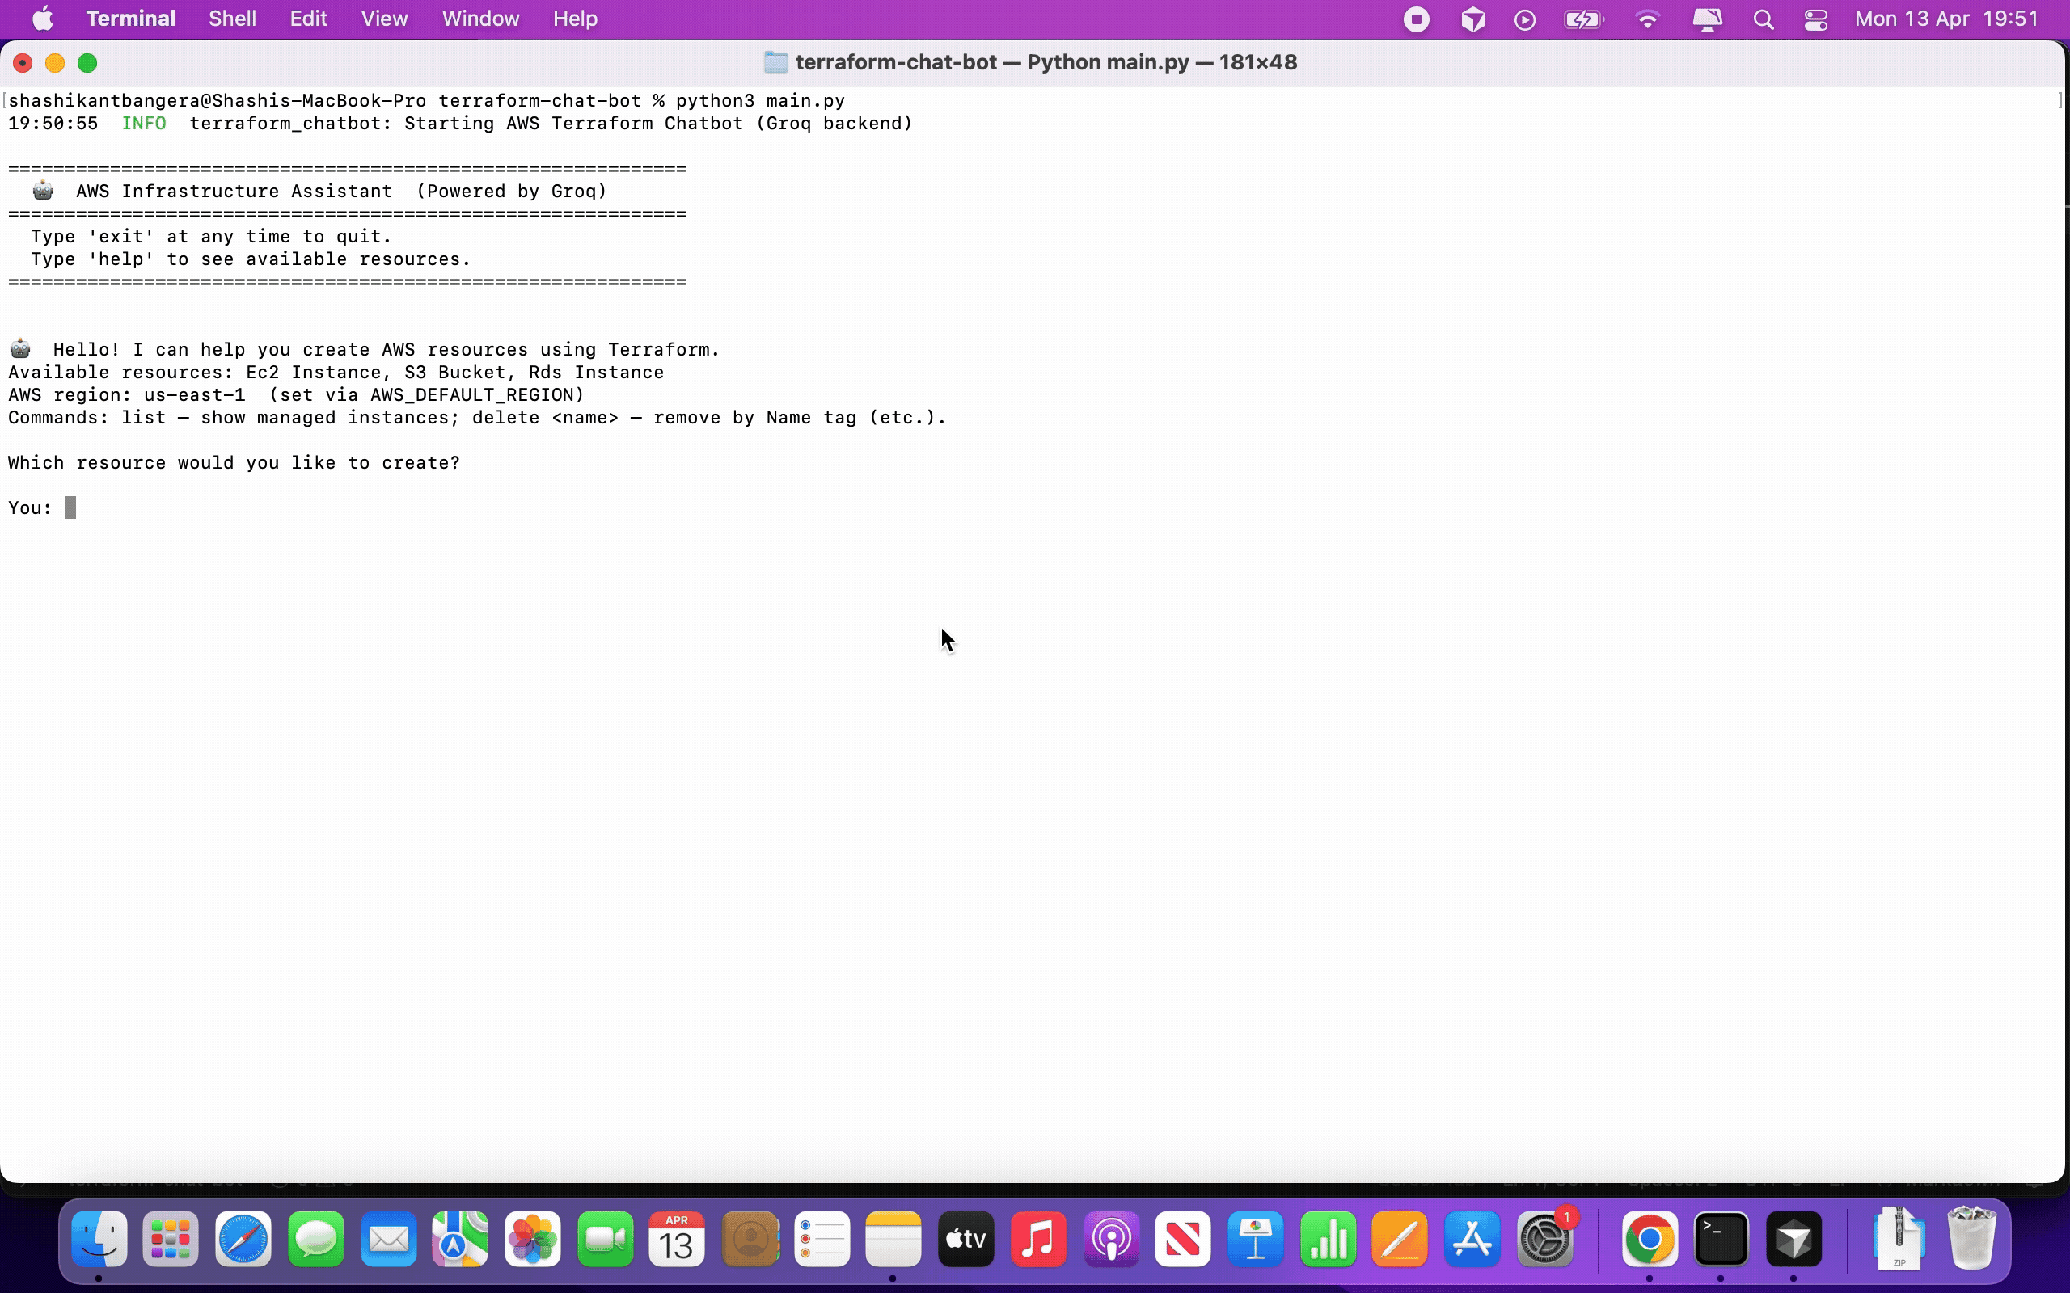This screenshot has width=2070, height=1293.
Task: Click the Terminal icon in the Dock
Action: coord(1721,1238)
